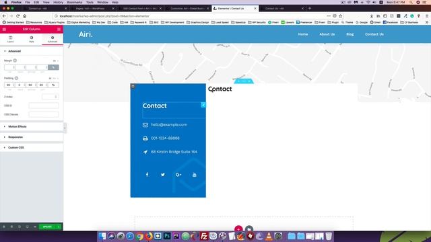
Task: Reload the page in Firefox
Action: click(18, 16)
